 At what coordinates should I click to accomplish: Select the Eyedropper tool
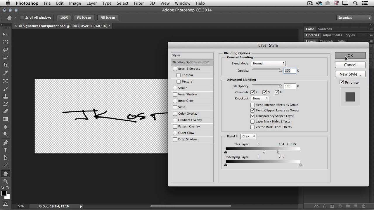[x=6, y=73]
